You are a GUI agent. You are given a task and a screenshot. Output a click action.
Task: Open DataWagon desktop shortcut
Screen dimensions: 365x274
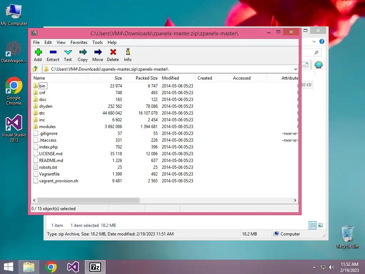[x=14, y=52]
